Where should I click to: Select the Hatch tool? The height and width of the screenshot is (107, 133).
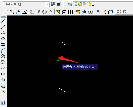(x=3, y=103)
